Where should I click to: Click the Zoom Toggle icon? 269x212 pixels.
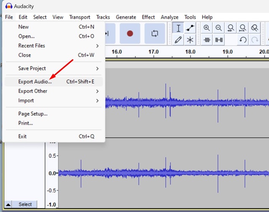pos(255,28)
